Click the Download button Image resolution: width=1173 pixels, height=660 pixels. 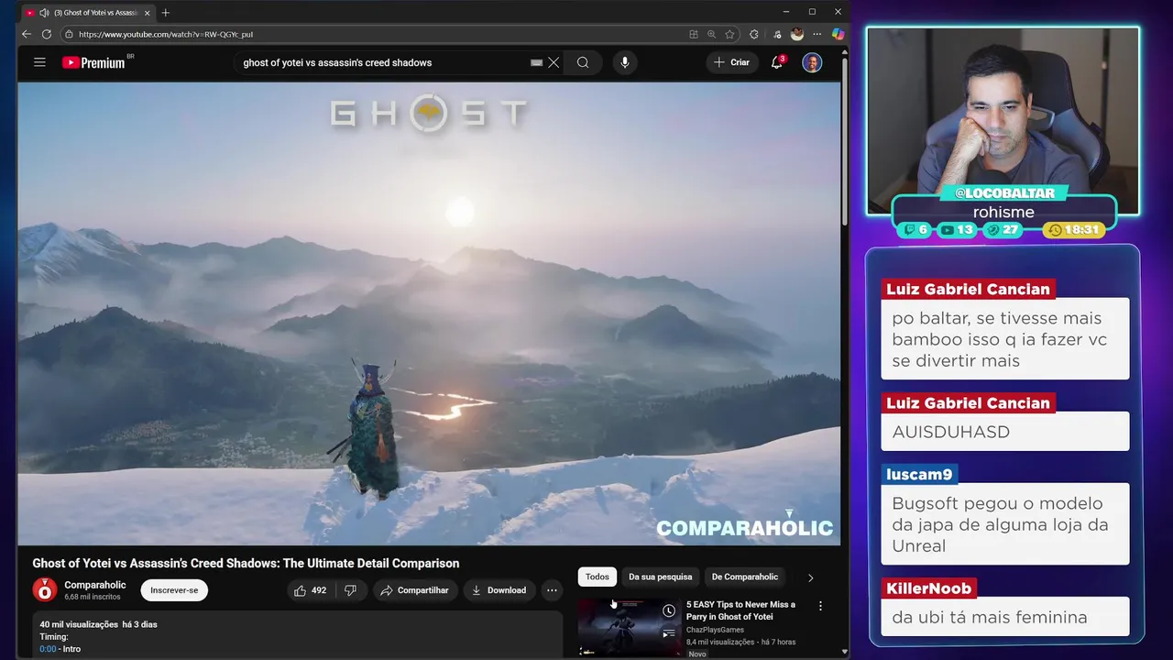(x=499, y=590)
